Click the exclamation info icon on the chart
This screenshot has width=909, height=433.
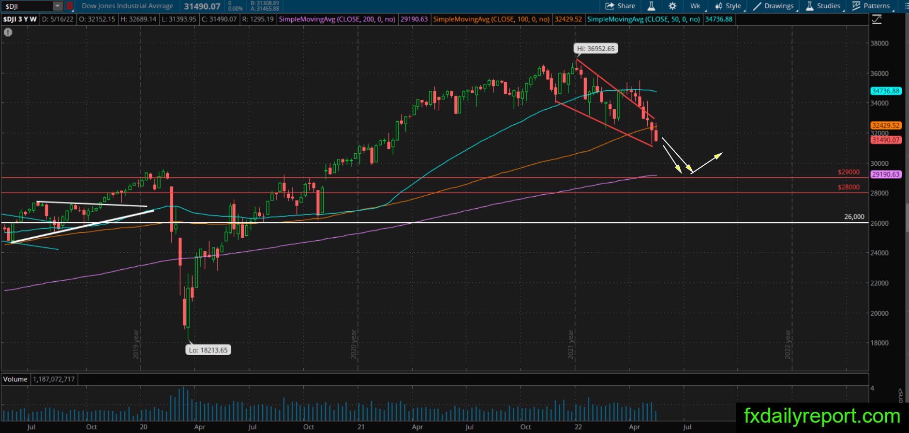pos(8,32)
